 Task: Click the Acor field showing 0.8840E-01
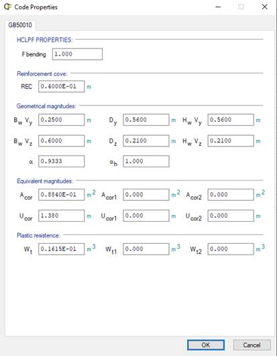click(x=62, y=195)
